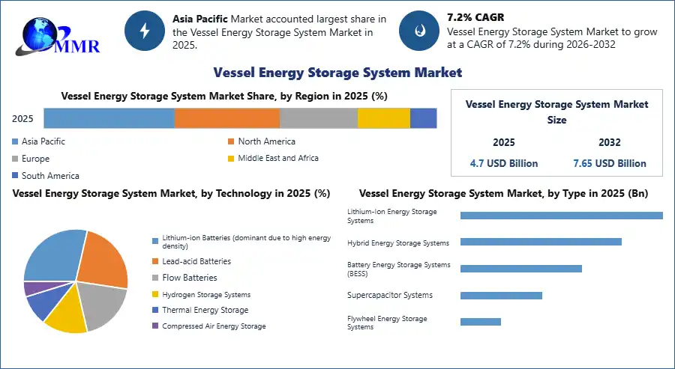
Task: Click the Compressed Air Energy Storage legend swatch
Action: point(155,326)
